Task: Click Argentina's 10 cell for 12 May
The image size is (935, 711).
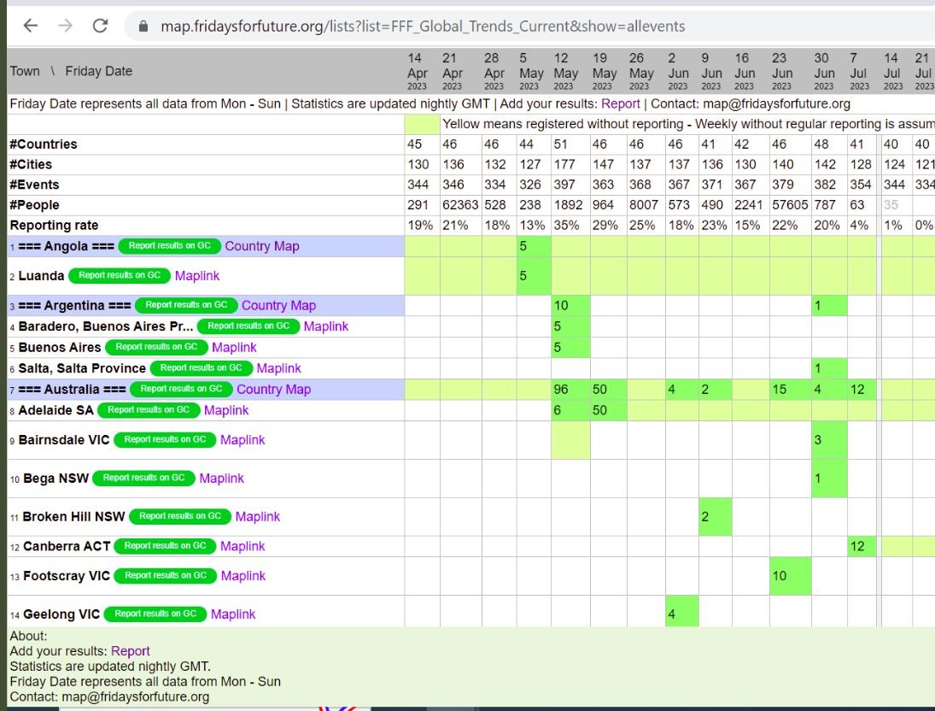Action: coord(570,306)
